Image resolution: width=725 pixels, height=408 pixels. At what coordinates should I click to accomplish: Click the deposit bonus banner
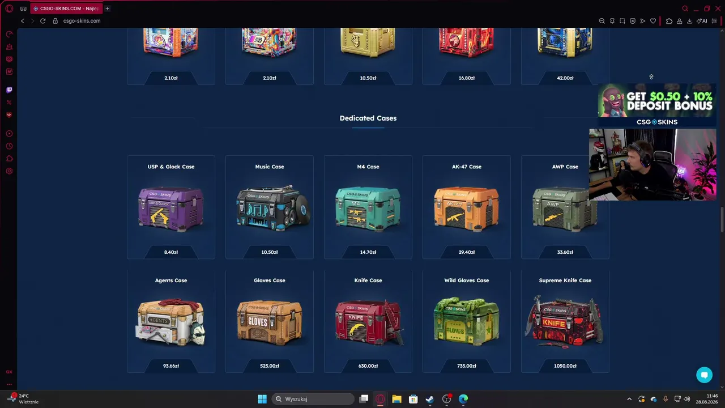[x=657, y=105]
